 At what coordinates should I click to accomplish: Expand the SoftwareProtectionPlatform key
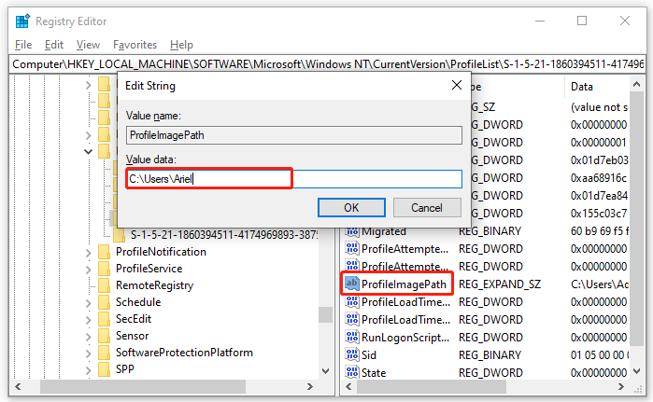point(88,353)
